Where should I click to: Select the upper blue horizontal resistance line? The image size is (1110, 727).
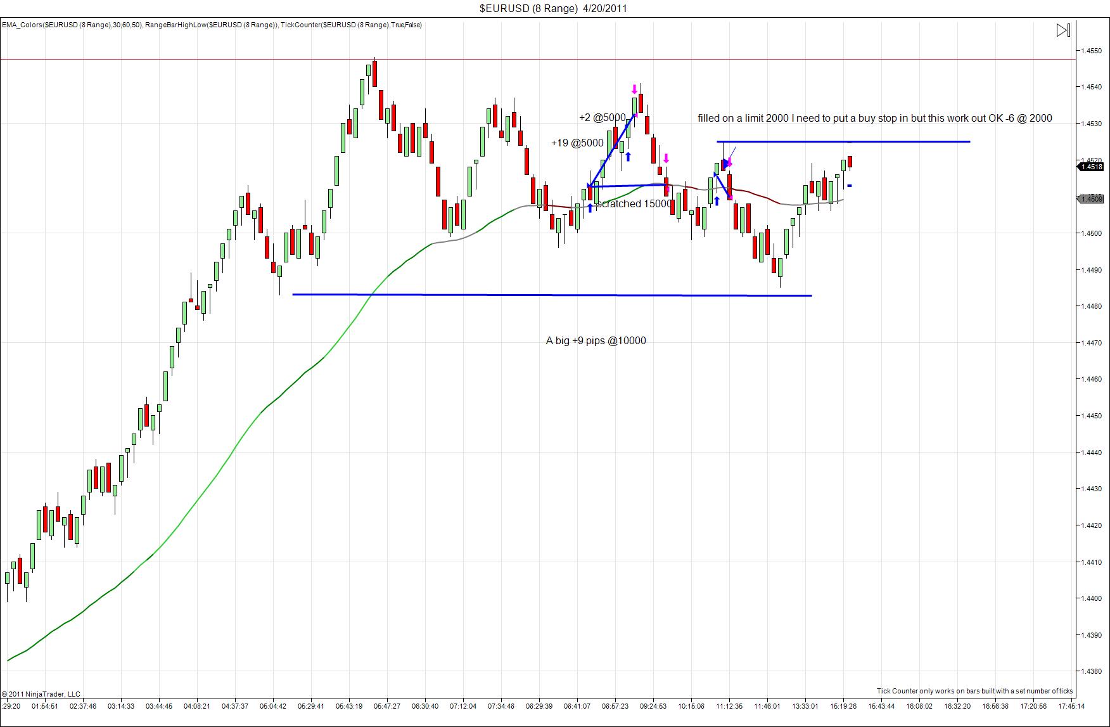pos(843,141)
